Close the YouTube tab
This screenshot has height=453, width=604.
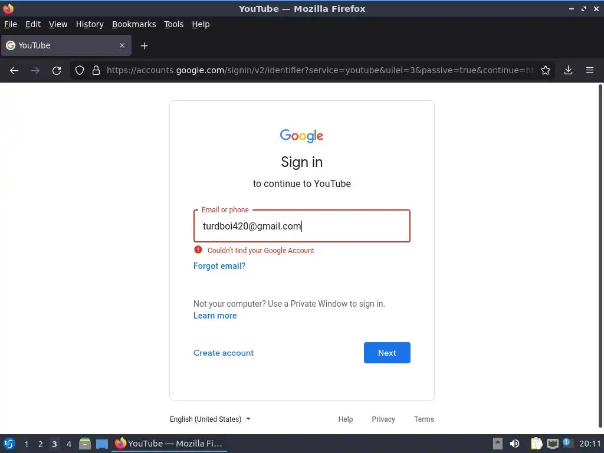coord(122,45)
